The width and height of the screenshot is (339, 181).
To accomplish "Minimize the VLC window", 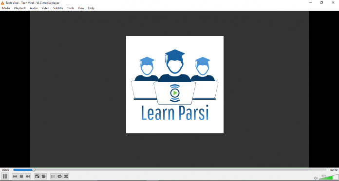I will 310,3.
